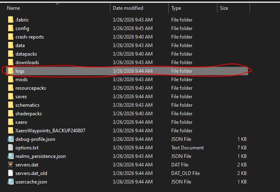
Task: Sort files by Name column header
Action: pyautogui.click(x=14, y=8)
